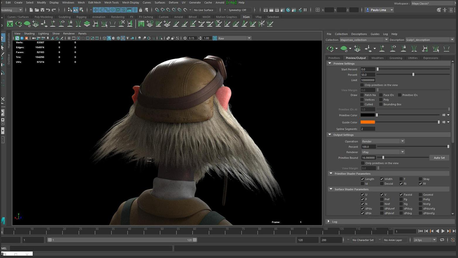The width and height of the screenshot is (458, 258).
Task: Switch to the Modifiers tab
Action: pyautogui.click(x=377, y=58)
